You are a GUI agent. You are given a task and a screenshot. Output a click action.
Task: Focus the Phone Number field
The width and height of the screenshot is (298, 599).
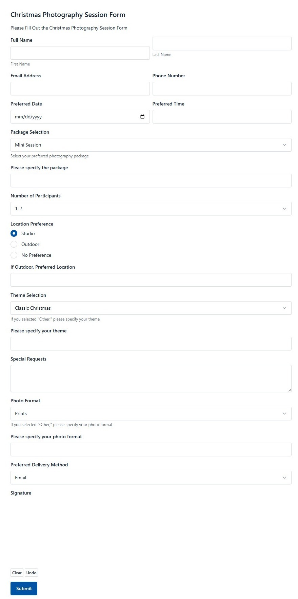click(x=222, y=89)
